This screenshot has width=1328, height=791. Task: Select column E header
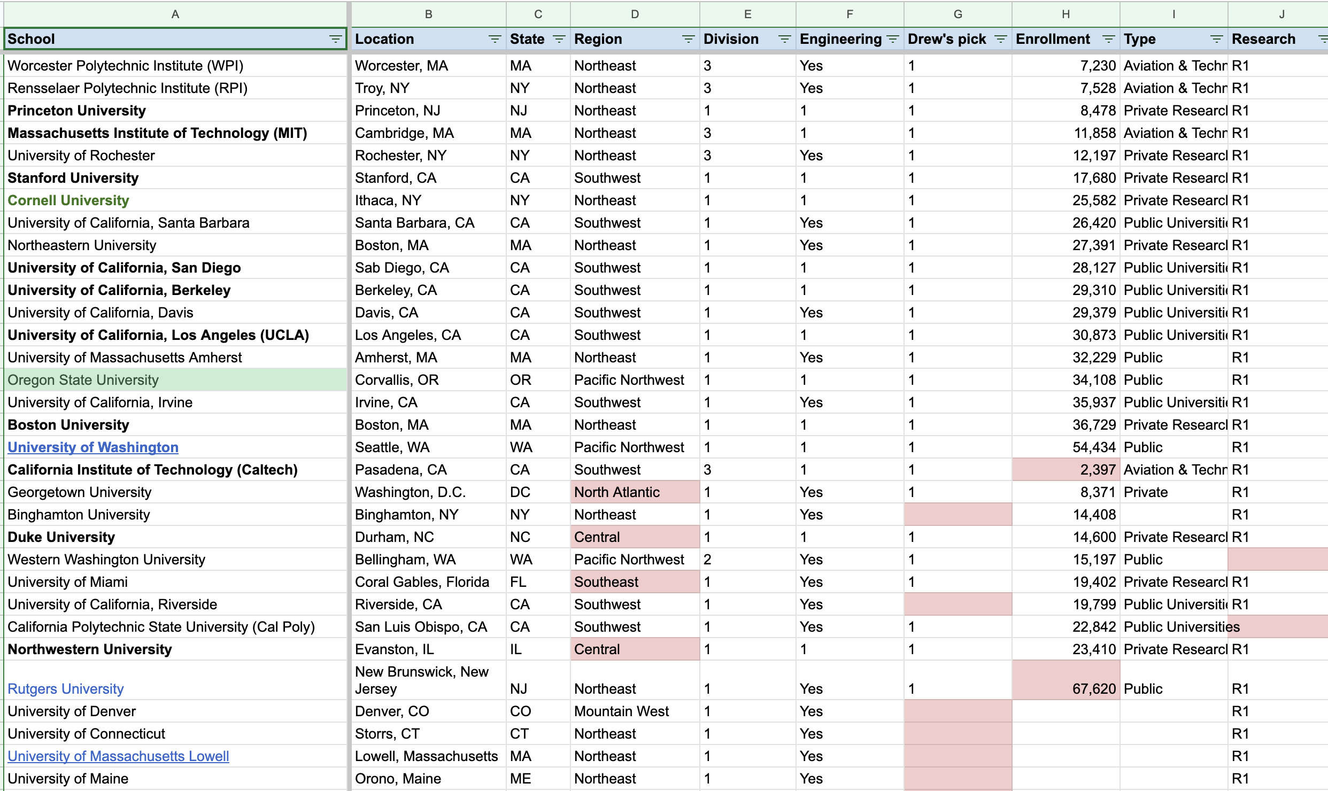[x=748, y=14]
